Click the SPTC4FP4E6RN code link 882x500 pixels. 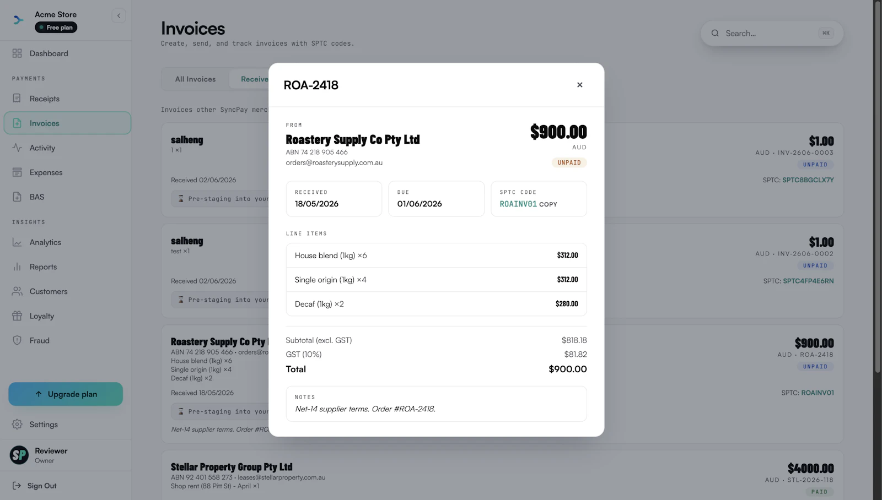pyautogui.click(x=808, y=281)
